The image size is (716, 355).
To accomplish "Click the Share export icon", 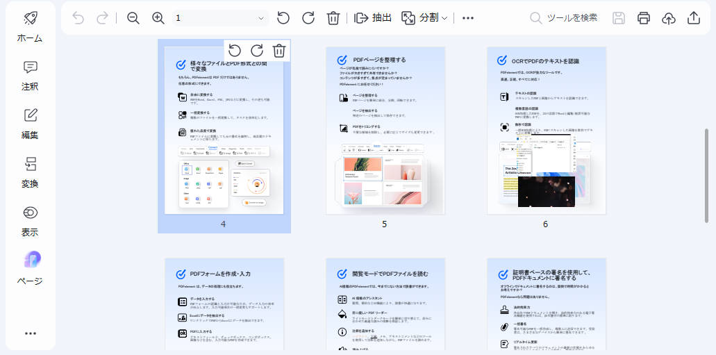I will tap(693, 18).
